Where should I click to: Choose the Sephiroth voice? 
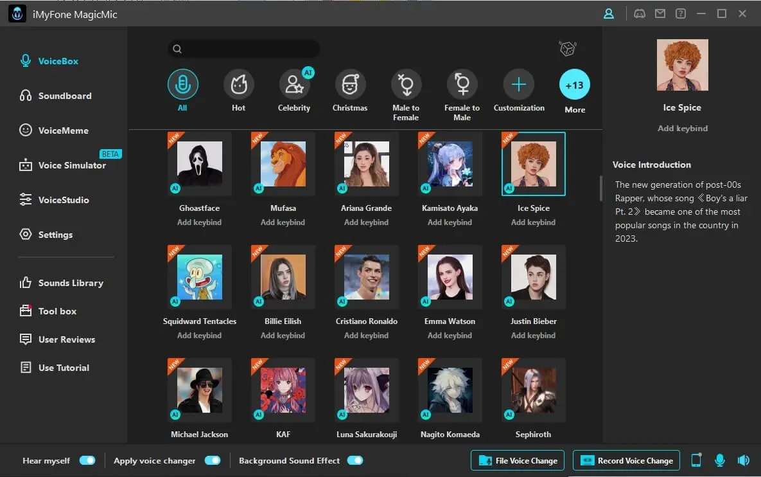pos(534,390)
